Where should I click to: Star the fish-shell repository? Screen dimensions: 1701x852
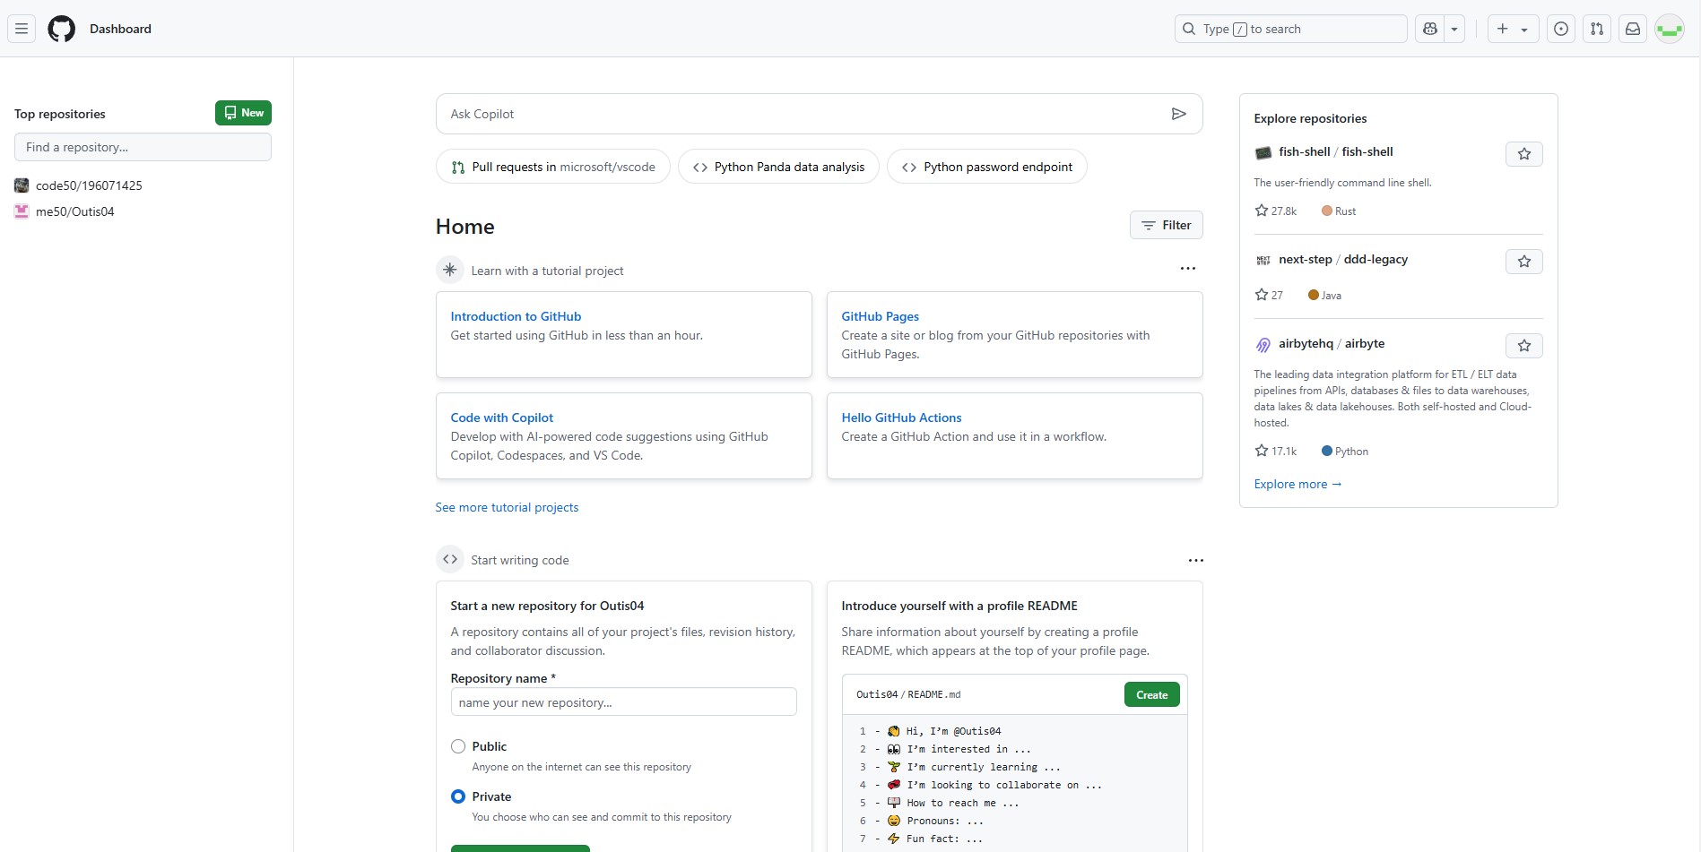pyautogui.click(x=1524, y=154)
